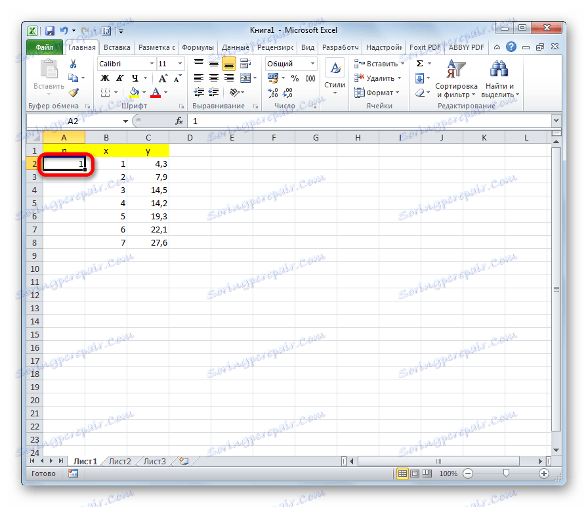Decrease decimal places
588x507 pixels.
(x=287, y=93)
